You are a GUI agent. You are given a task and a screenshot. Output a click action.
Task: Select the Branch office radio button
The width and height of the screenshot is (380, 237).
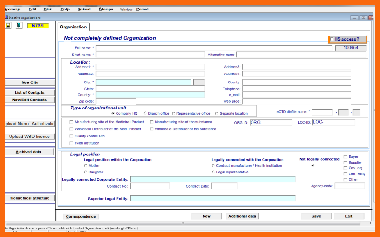click(145, 114)
